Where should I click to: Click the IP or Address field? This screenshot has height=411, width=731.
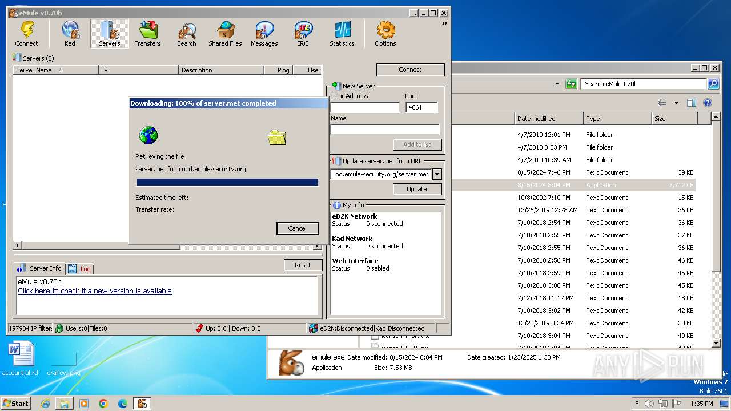tap(365, 107)
